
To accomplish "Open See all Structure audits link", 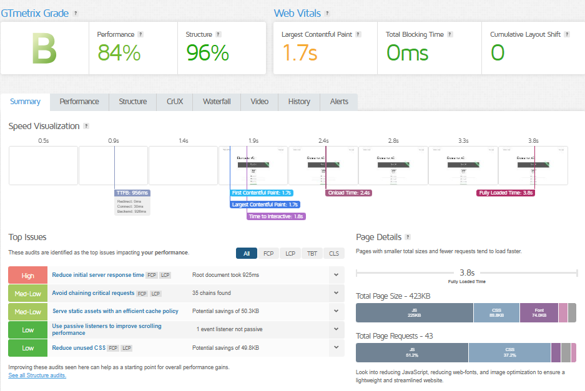I will pyautogui.click(x=37, y=375).
